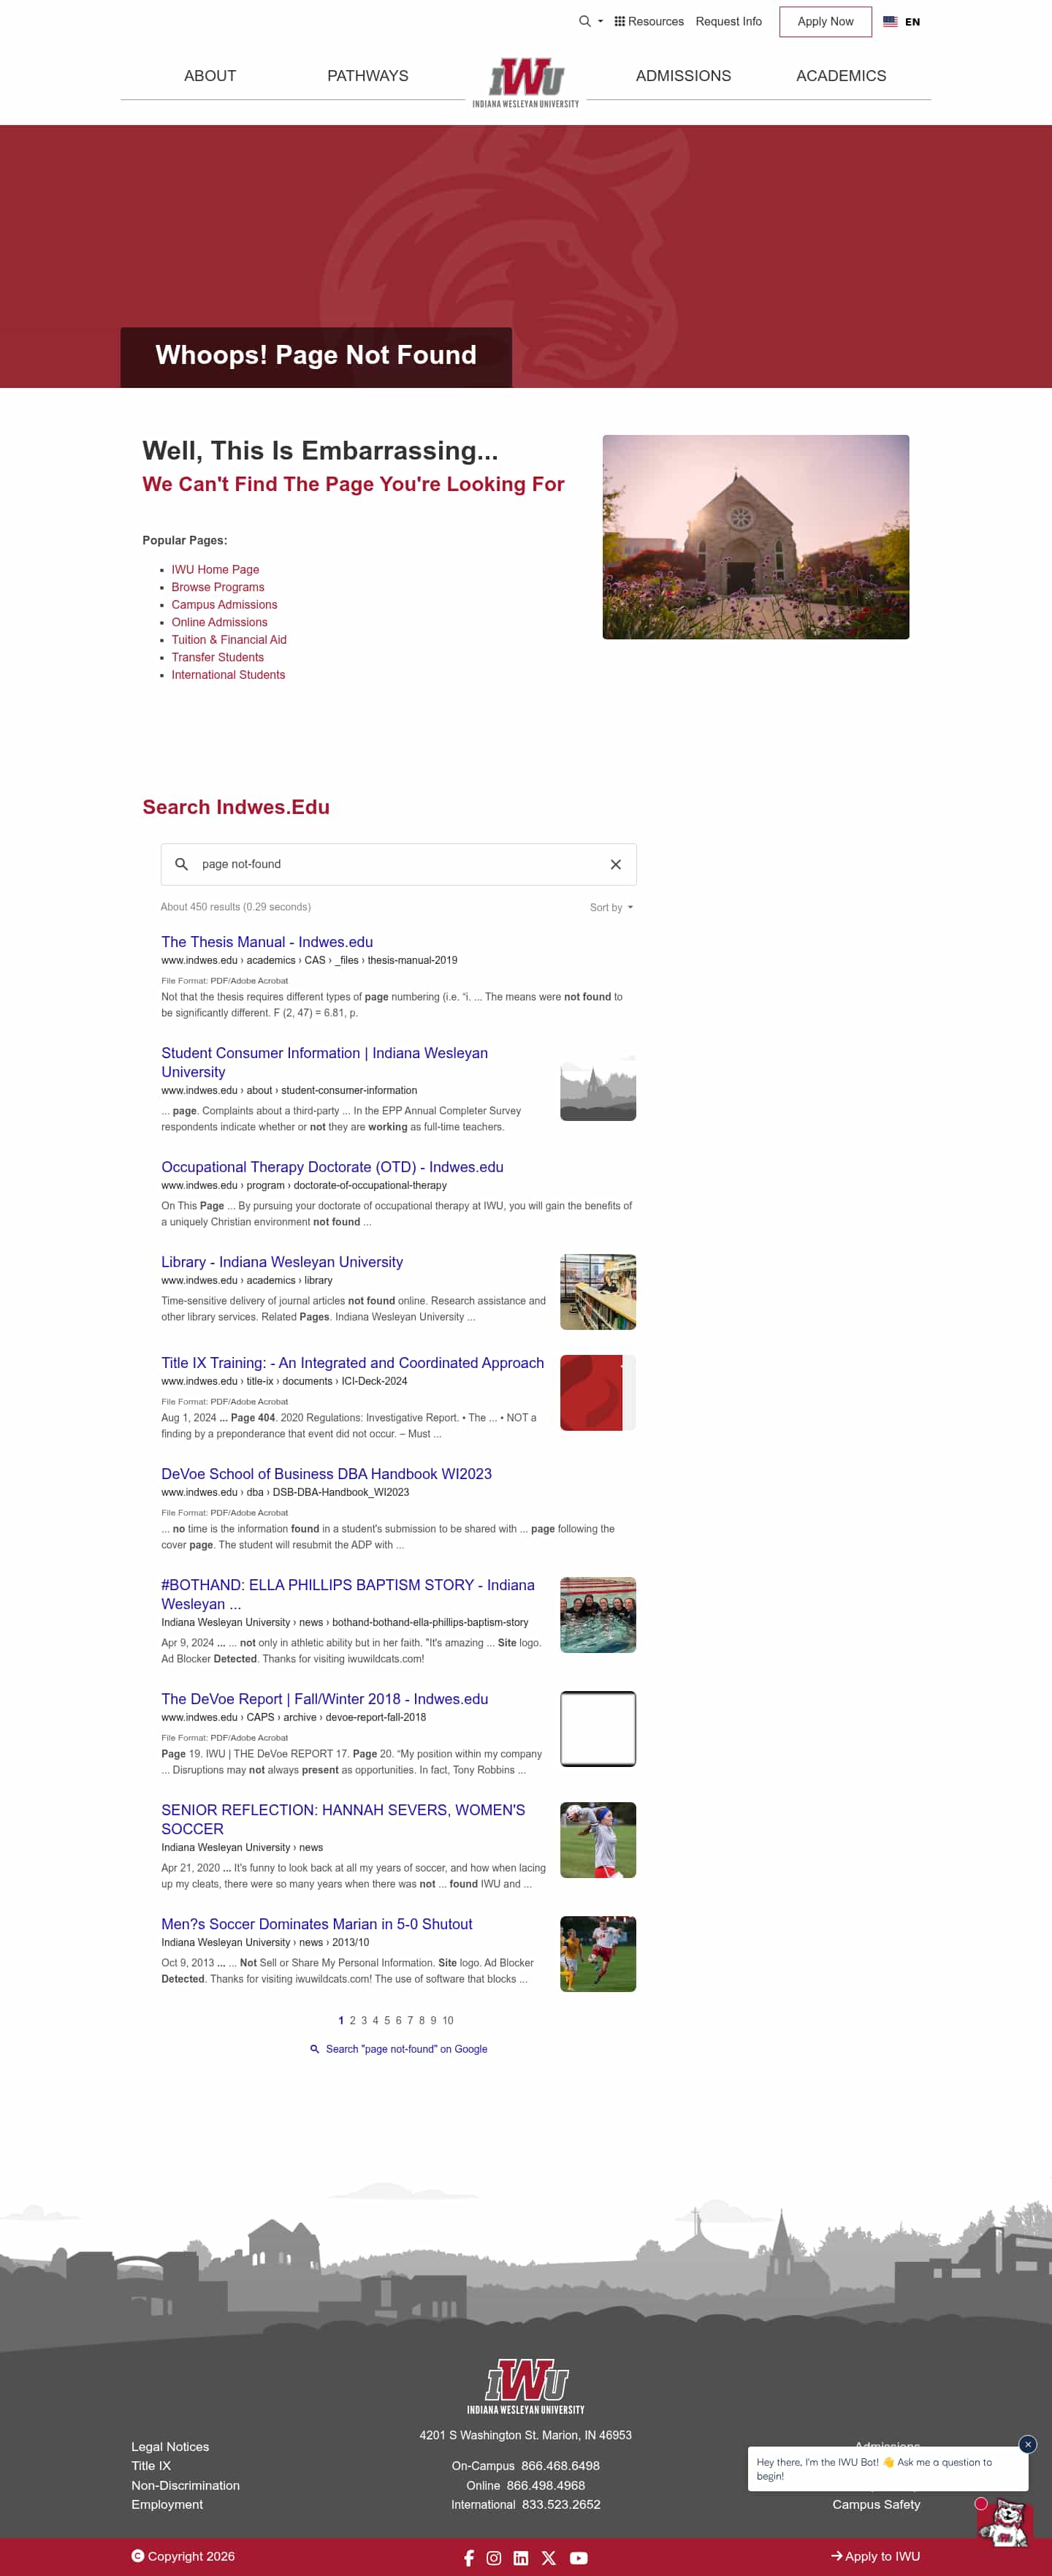Click the IWU logo in header
The width and height of the screenshot is (1052, 2576).
point(526,82)
